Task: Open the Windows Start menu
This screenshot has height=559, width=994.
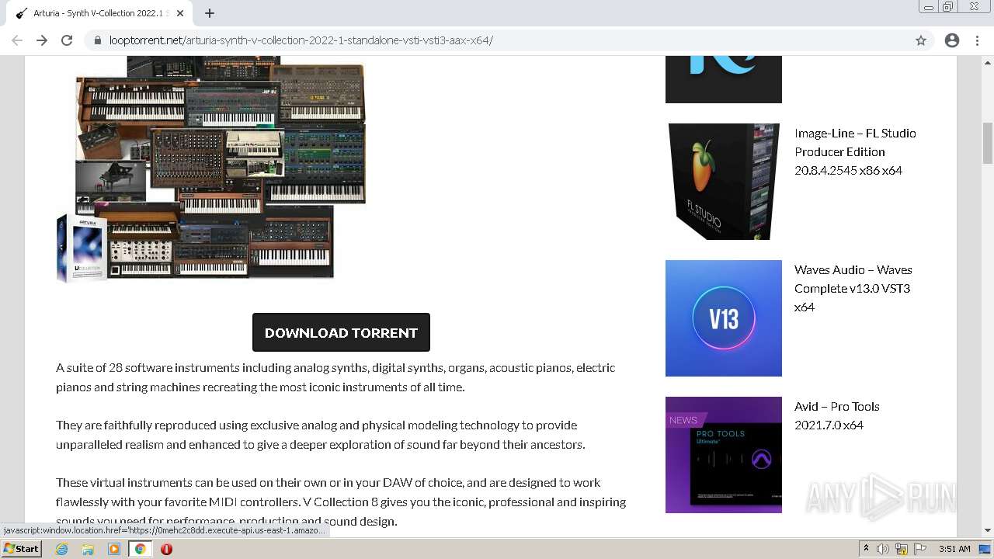Action: pos(21,548)
